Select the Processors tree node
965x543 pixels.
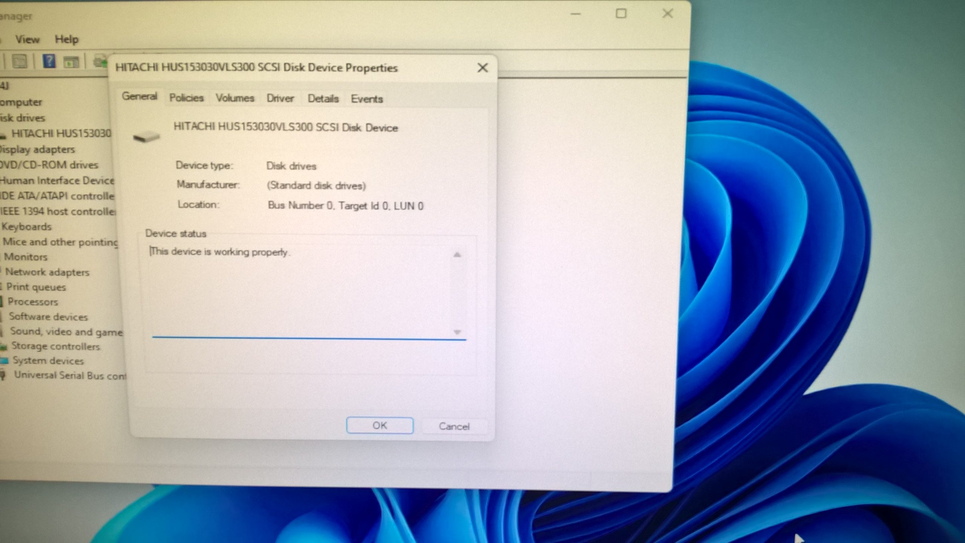pyautogui.click(x=33, y=302)
